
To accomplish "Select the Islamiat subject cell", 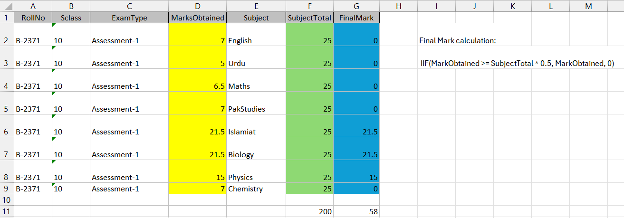I will [256, 132].
